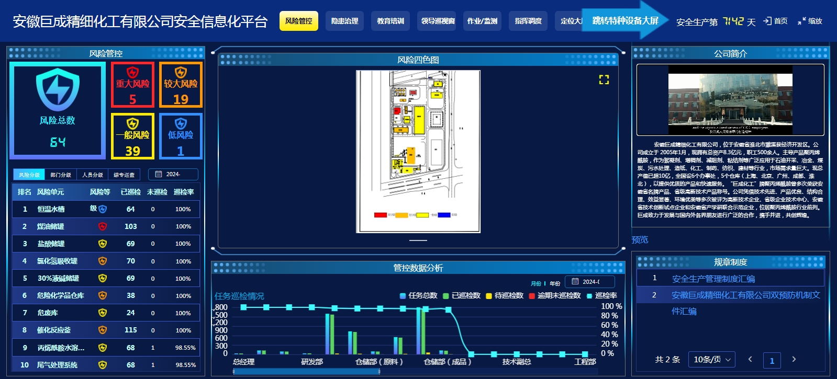
Task: Click the blue shield icon in 恒温水槽 row
Action: click(x=103, y=209)
